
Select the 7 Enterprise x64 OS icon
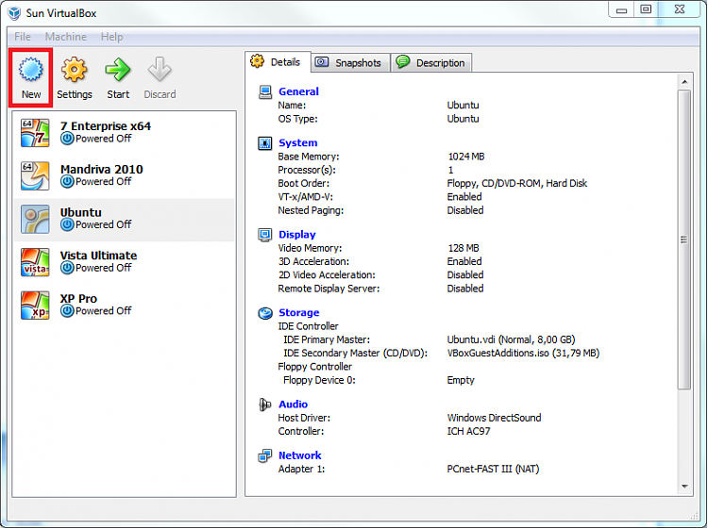coord(35,133)
